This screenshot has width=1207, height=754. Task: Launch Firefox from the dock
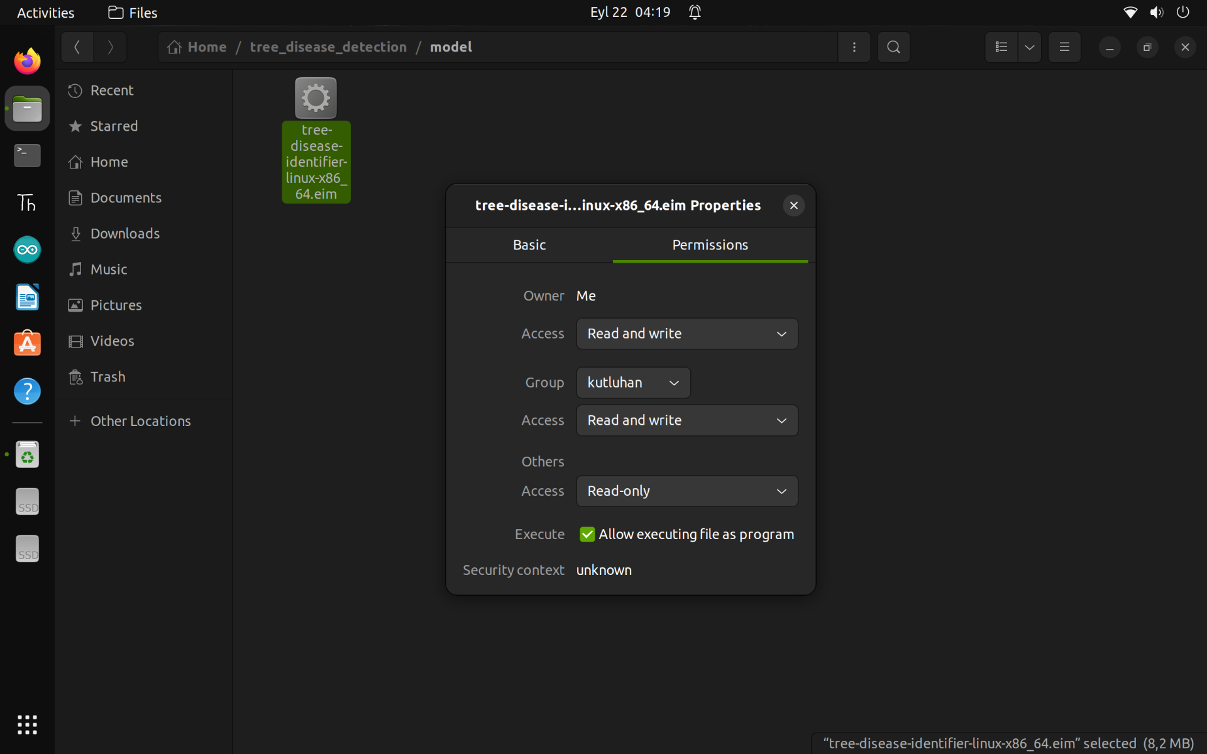coord(27,62)
